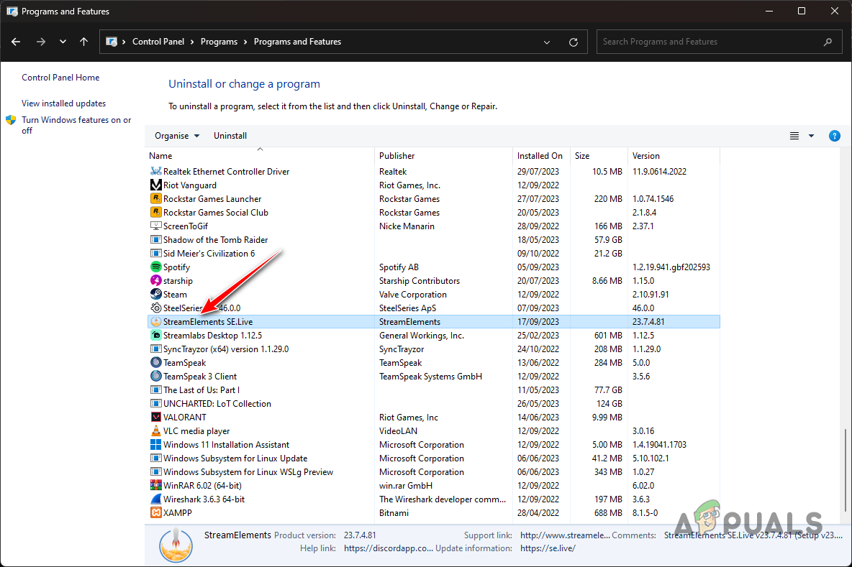Sort by Publisher column header
852x567 pixels.
pos(443,156)
